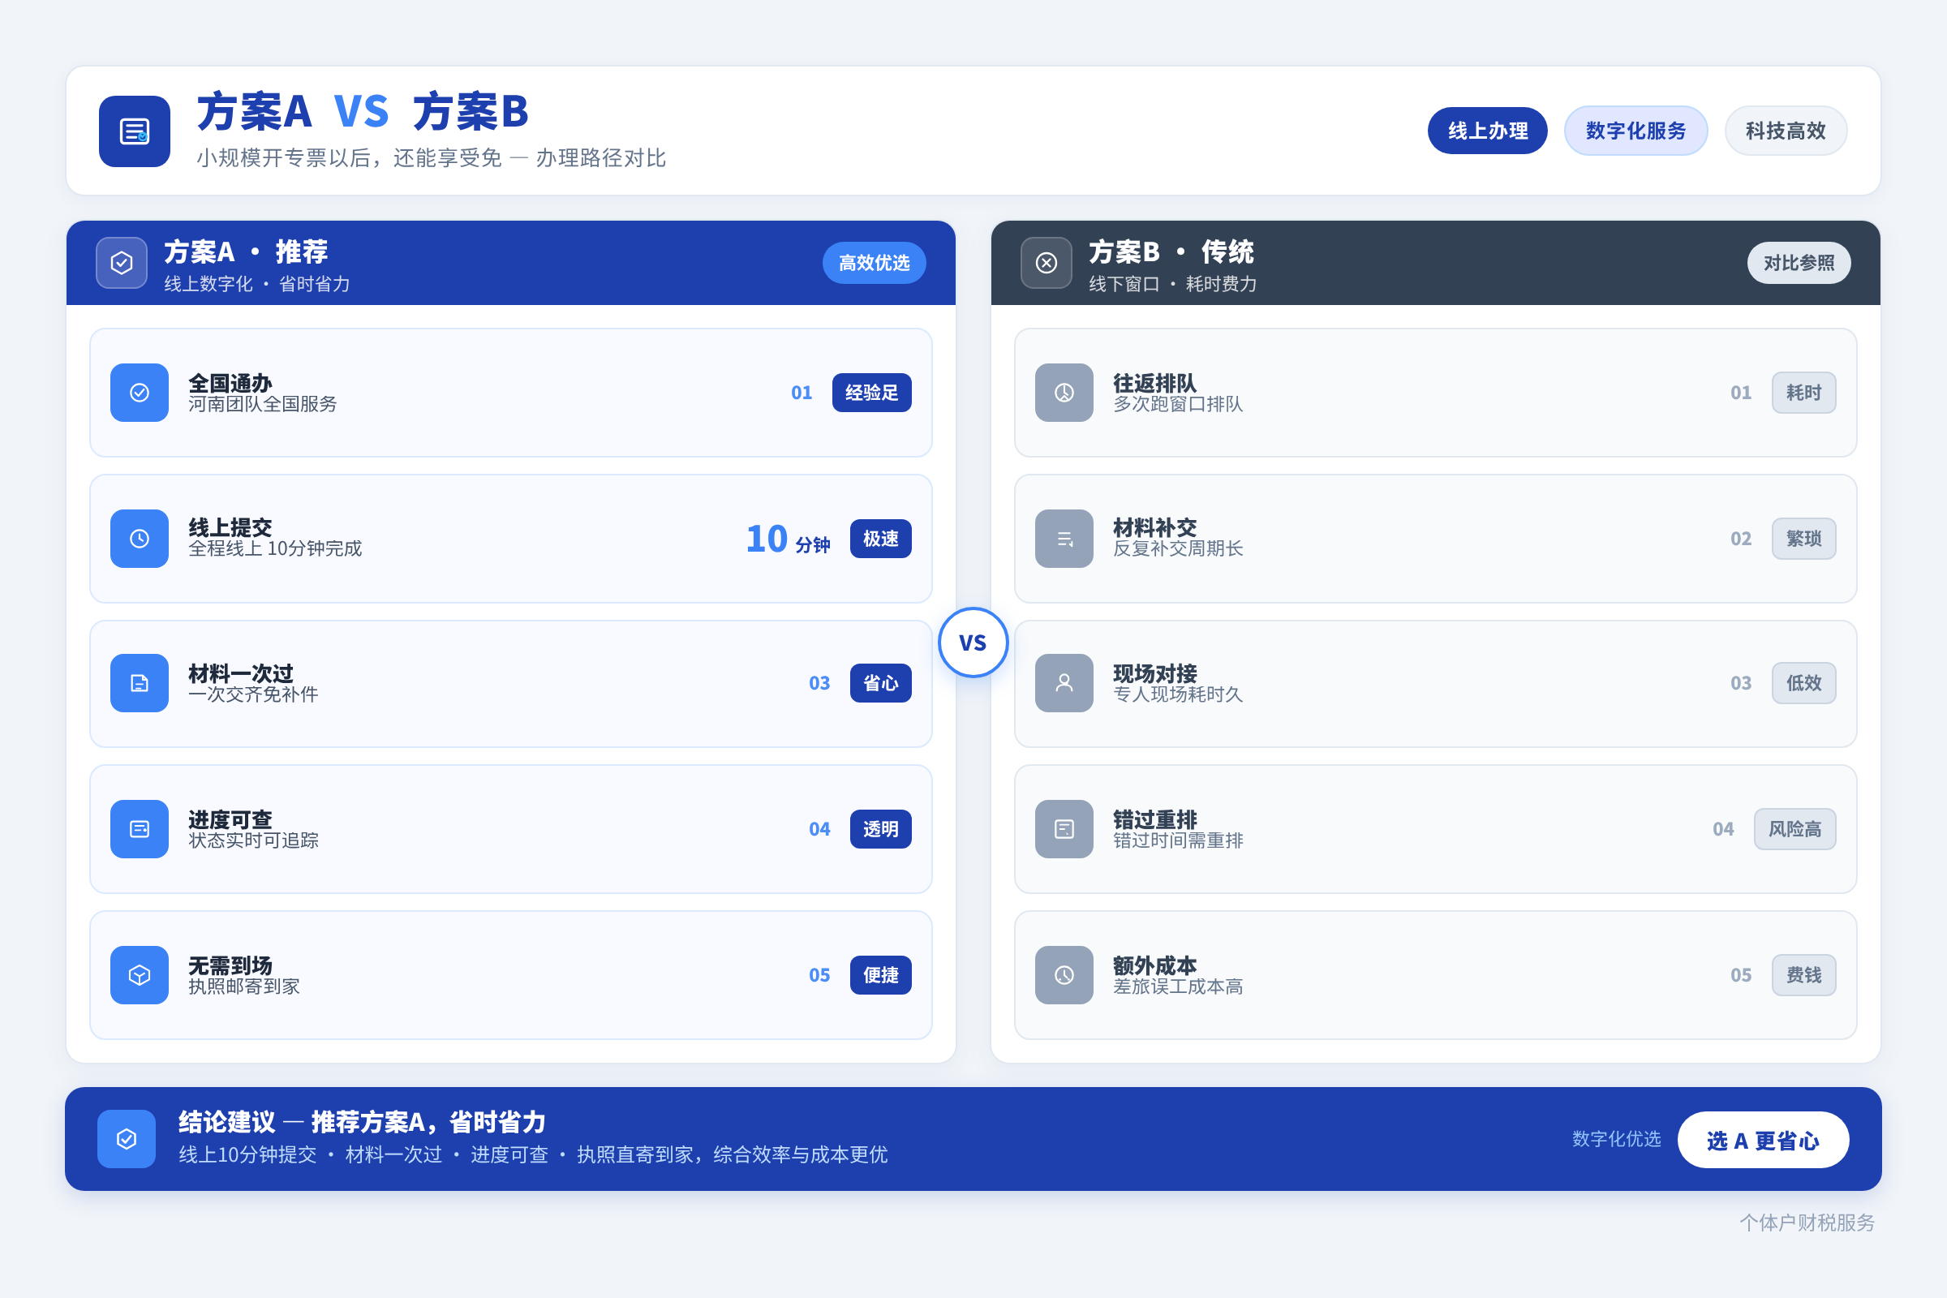Click the 个体户财税服务 footer text
The height and width of the screenshot is (1298, 1947).
[1807, 1223]
